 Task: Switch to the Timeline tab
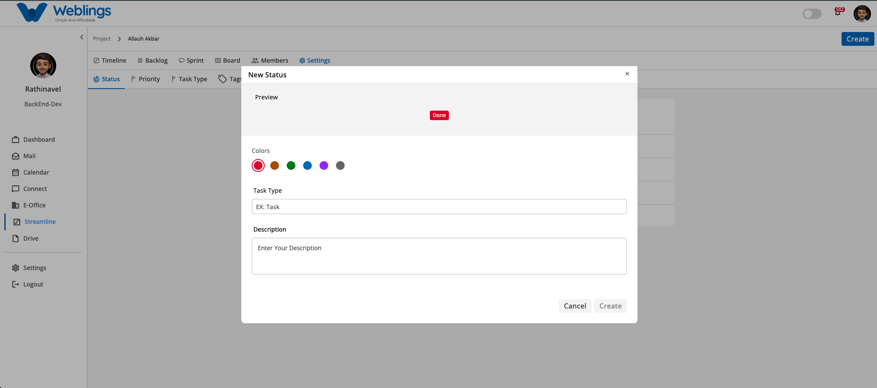click(x=110, y=60)
